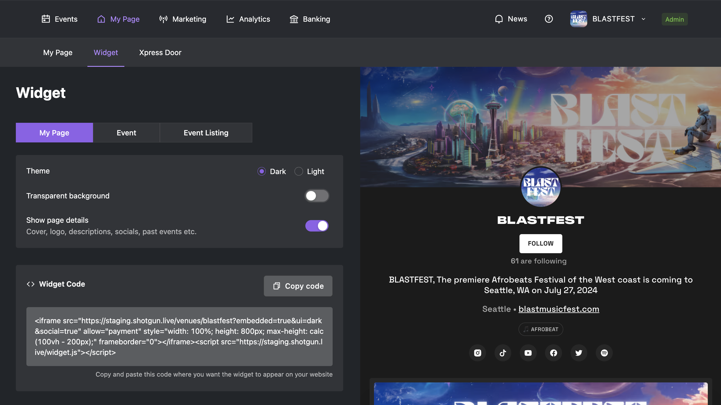
Task: Click the BLASTFEST festival description paragraph
Action: click(541, 285)
